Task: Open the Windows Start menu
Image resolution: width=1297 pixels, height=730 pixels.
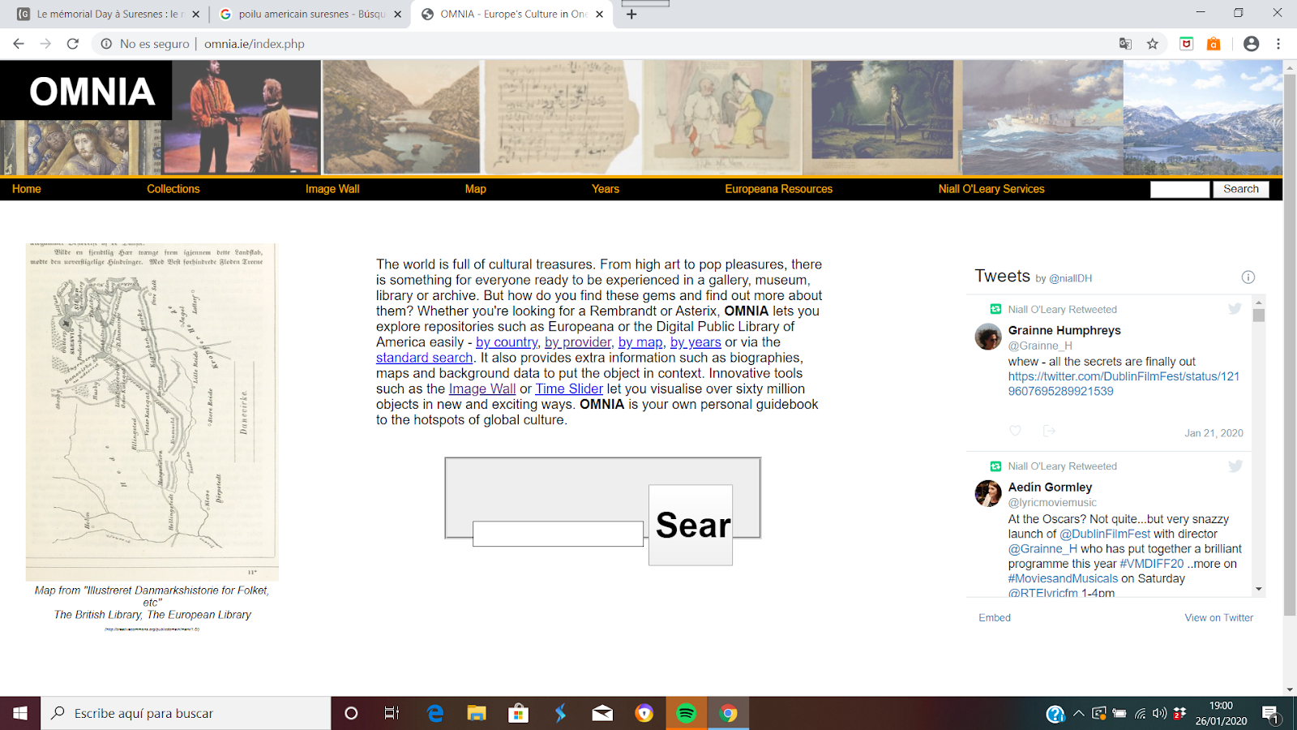Action: (20, 713)
